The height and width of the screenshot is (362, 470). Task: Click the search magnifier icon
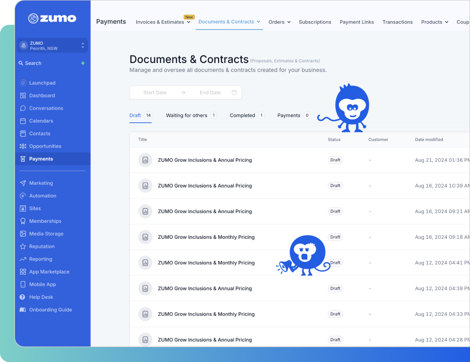tap(21, 63)
